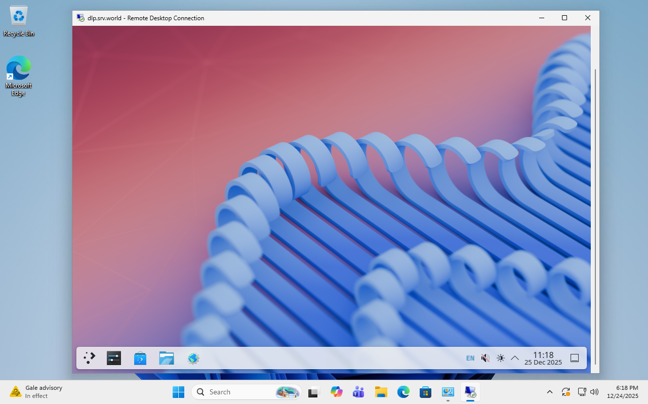
Task: Open the KDE application launcher
Action: pyautogui.click(x=90, y=358)
